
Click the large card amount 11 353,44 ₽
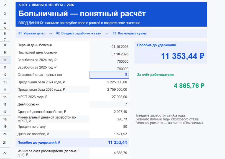[x=183, y=56]
